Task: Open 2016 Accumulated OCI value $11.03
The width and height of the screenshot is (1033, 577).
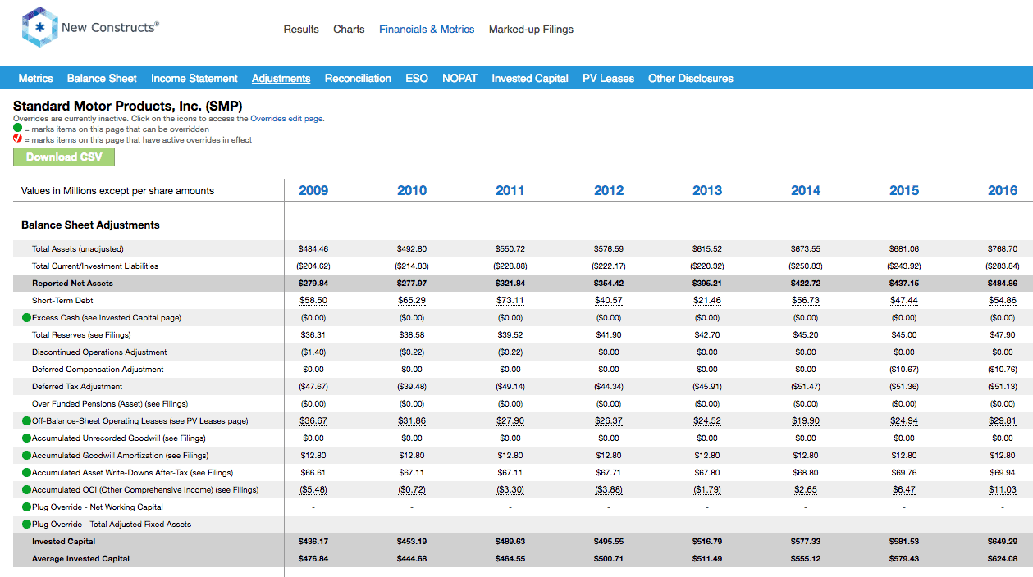Action: pos(1003,490)
